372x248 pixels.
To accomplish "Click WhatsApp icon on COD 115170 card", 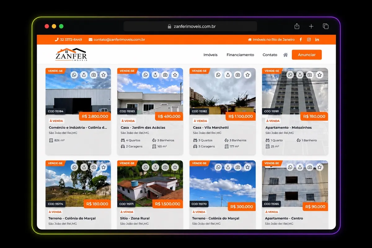I will (x=218, y=167).
